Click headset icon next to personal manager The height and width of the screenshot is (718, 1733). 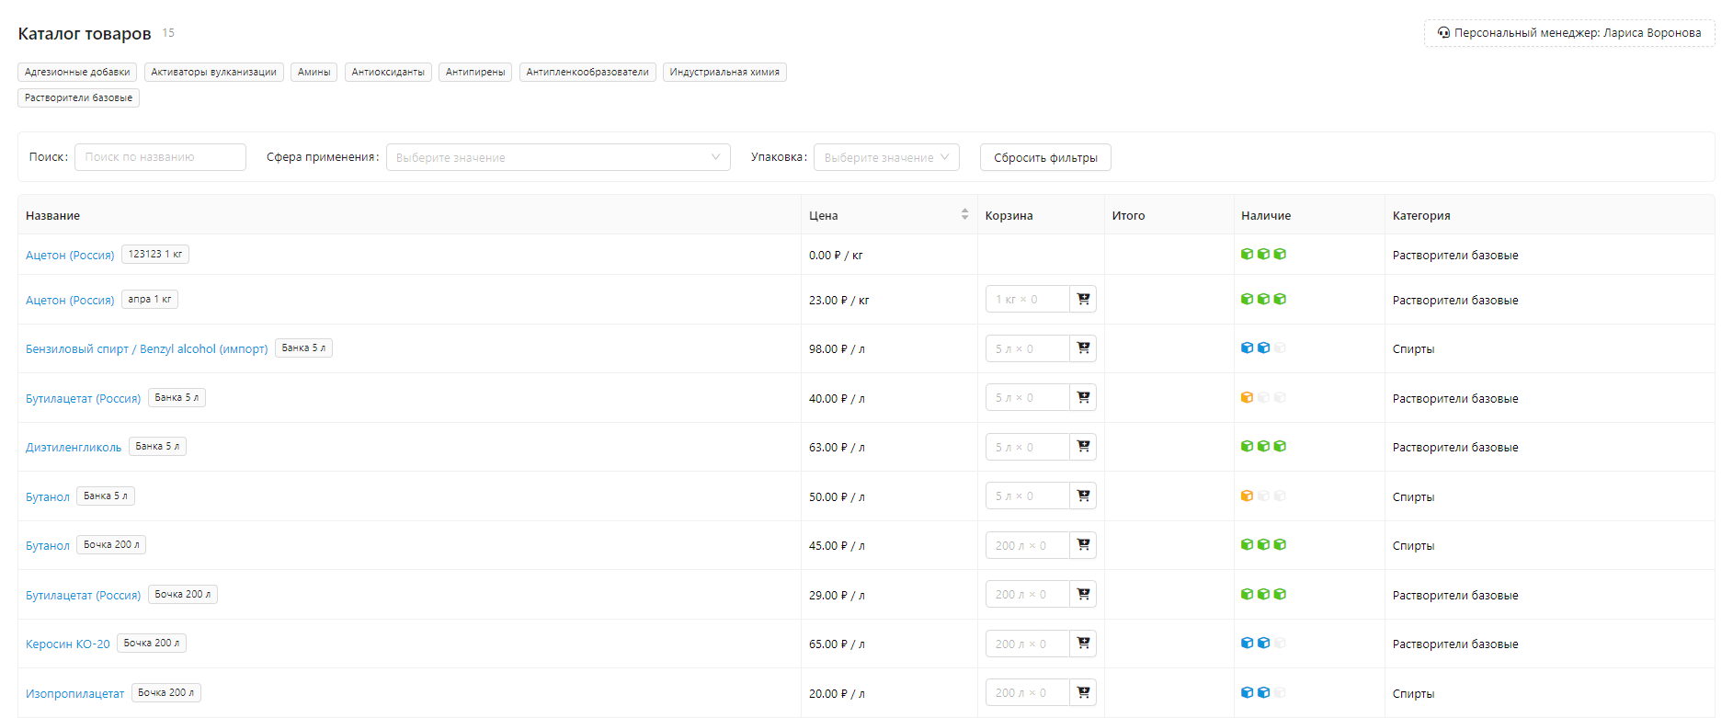(x=1443, y=33)
